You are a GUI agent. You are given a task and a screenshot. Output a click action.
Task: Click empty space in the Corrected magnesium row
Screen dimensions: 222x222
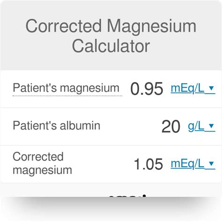coord(102,164)
